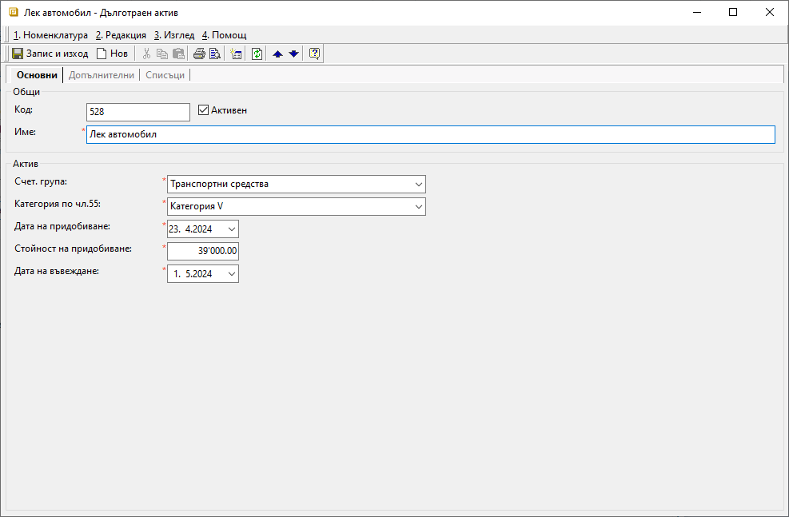
Task: Open the 'Номенклатура' menu
Action: pyautogui.click(x=50, y=35)
